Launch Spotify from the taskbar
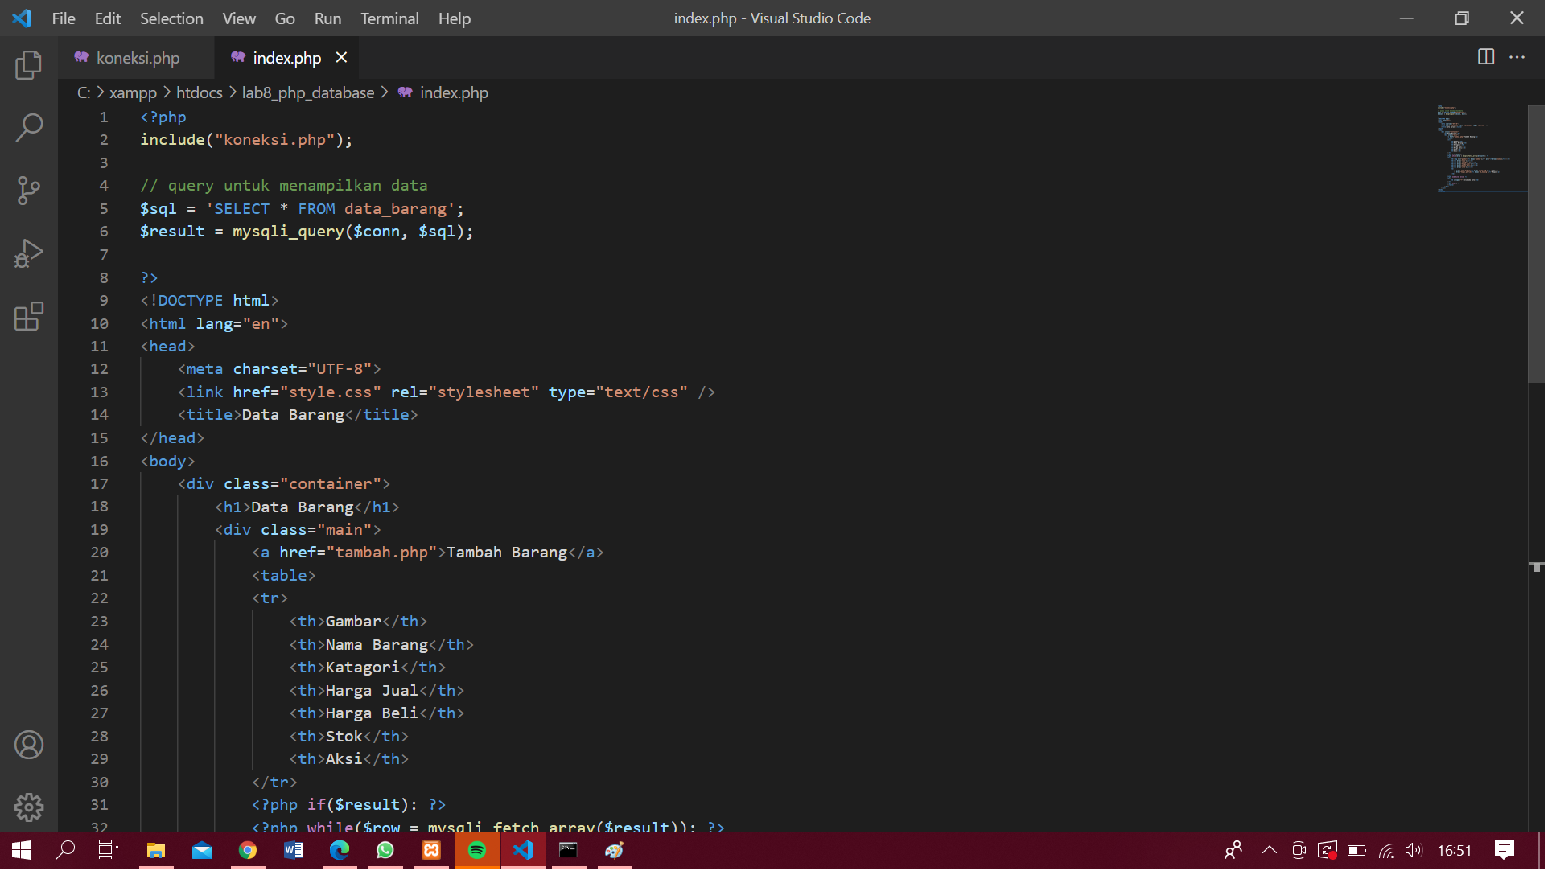The image size is (1548, 875). (477, 850)
